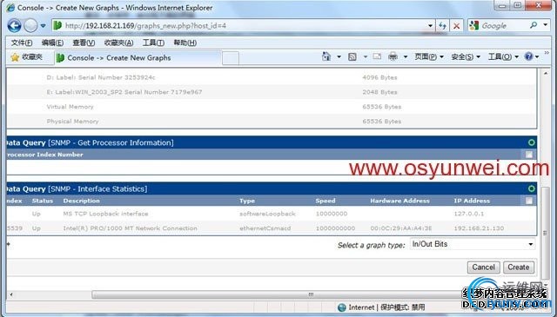Go back with the browser Back arrow
The height and width of the screenshot is (317, 557).
tap(14, 25)
